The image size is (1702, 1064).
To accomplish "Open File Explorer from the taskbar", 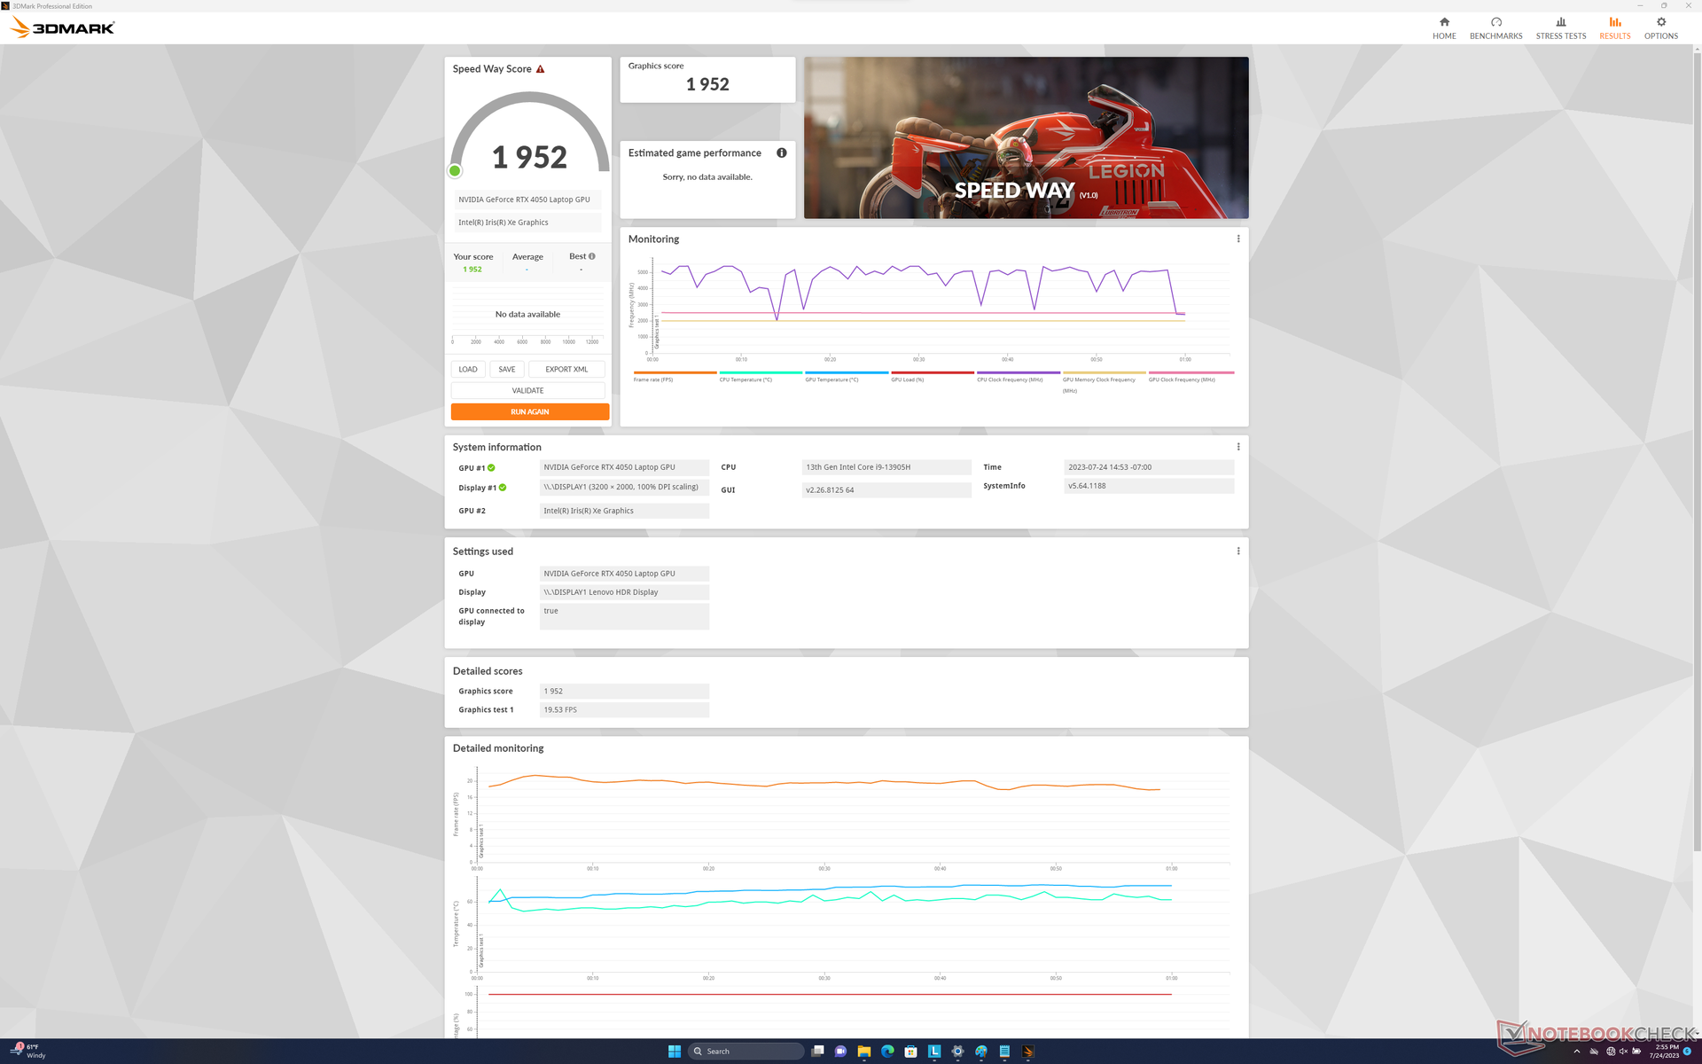I will tap(863, 1052).
